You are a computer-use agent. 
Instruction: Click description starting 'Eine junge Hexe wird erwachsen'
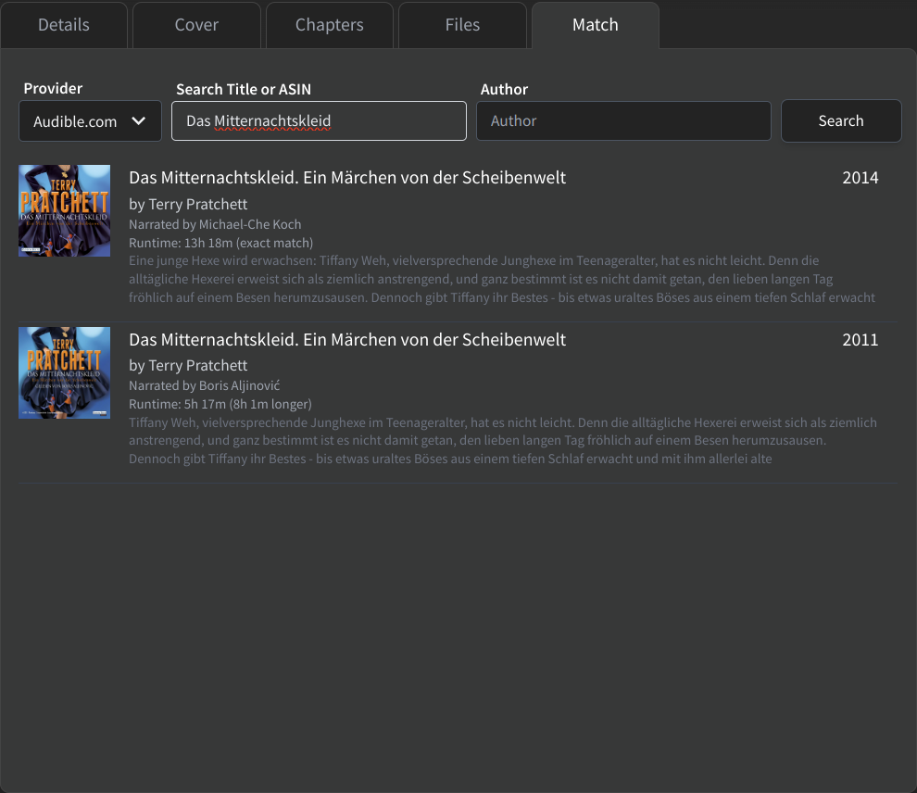coord(502,279)
